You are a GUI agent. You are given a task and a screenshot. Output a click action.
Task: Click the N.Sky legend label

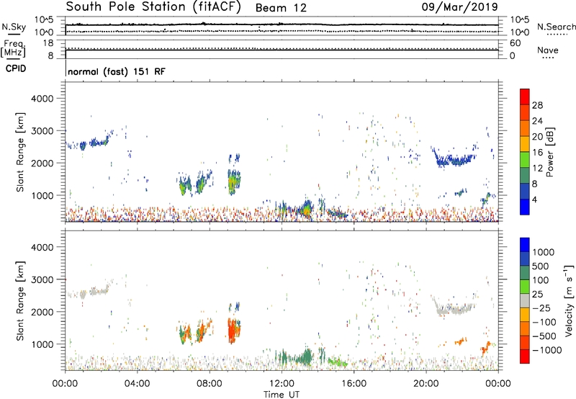point(14,27)
